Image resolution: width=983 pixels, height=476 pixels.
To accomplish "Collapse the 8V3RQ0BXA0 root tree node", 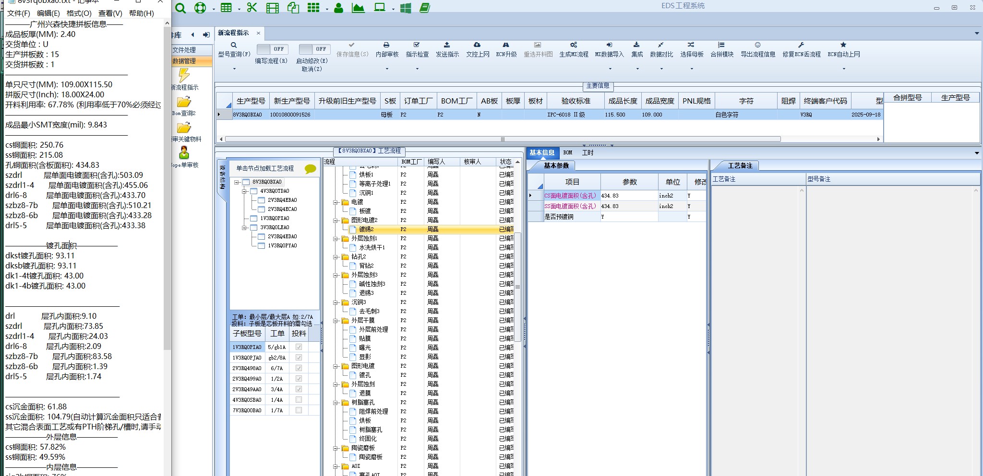I will click(237, 182).
